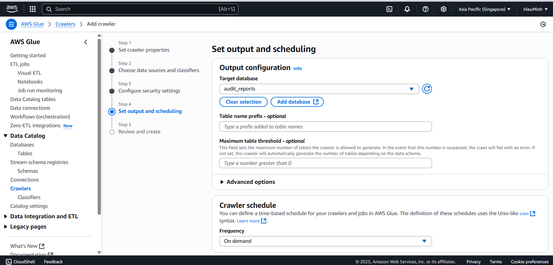
Task: Click the cron syntax link
Action: point(524,214)
